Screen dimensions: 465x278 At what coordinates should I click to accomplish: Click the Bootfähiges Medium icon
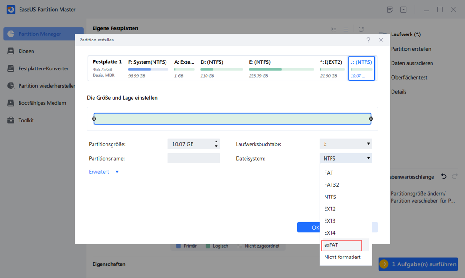pos(11,103)
